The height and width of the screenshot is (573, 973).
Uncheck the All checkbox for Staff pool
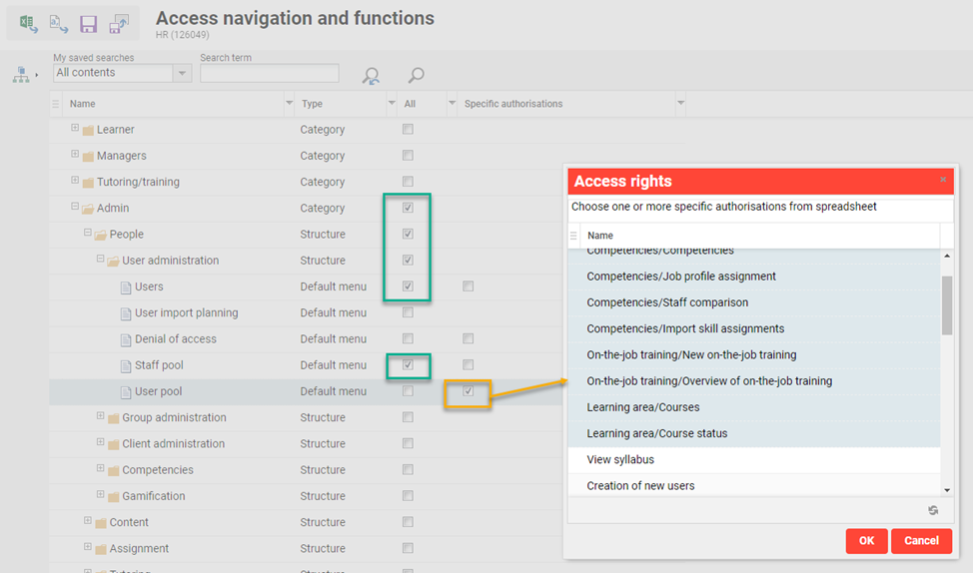[408, 365]
